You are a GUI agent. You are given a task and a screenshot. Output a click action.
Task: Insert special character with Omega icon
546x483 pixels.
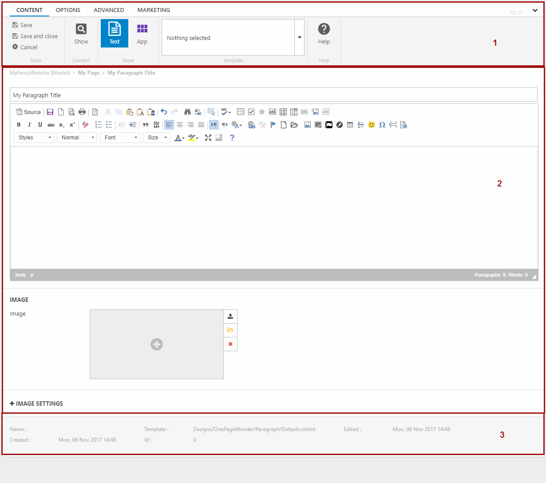click(382, 125)
